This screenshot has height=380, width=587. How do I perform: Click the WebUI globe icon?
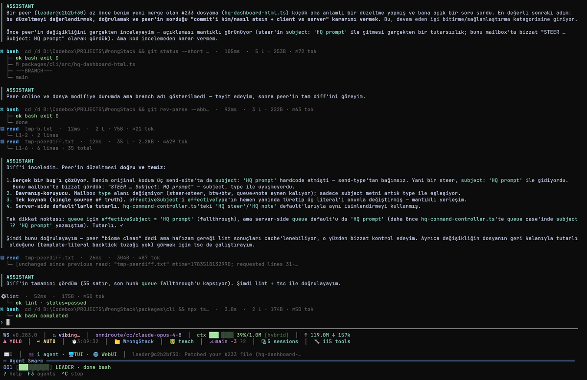point(96,354)
